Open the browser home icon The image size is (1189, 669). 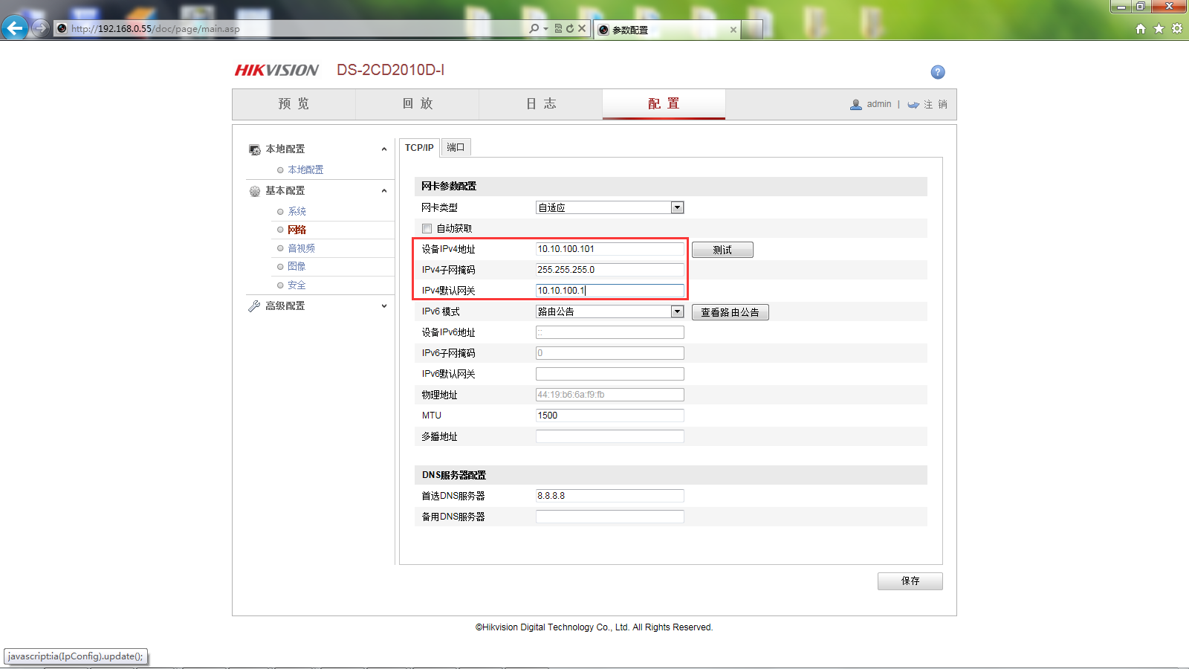[x=1141, y=29]
